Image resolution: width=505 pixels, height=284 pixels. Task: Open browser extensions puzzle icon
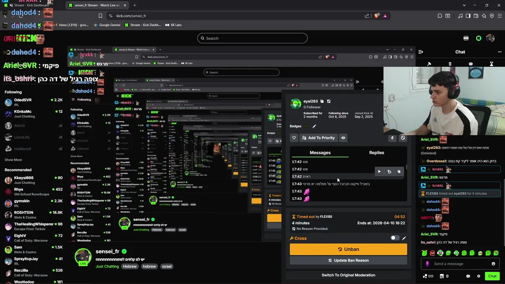(440, 16)
